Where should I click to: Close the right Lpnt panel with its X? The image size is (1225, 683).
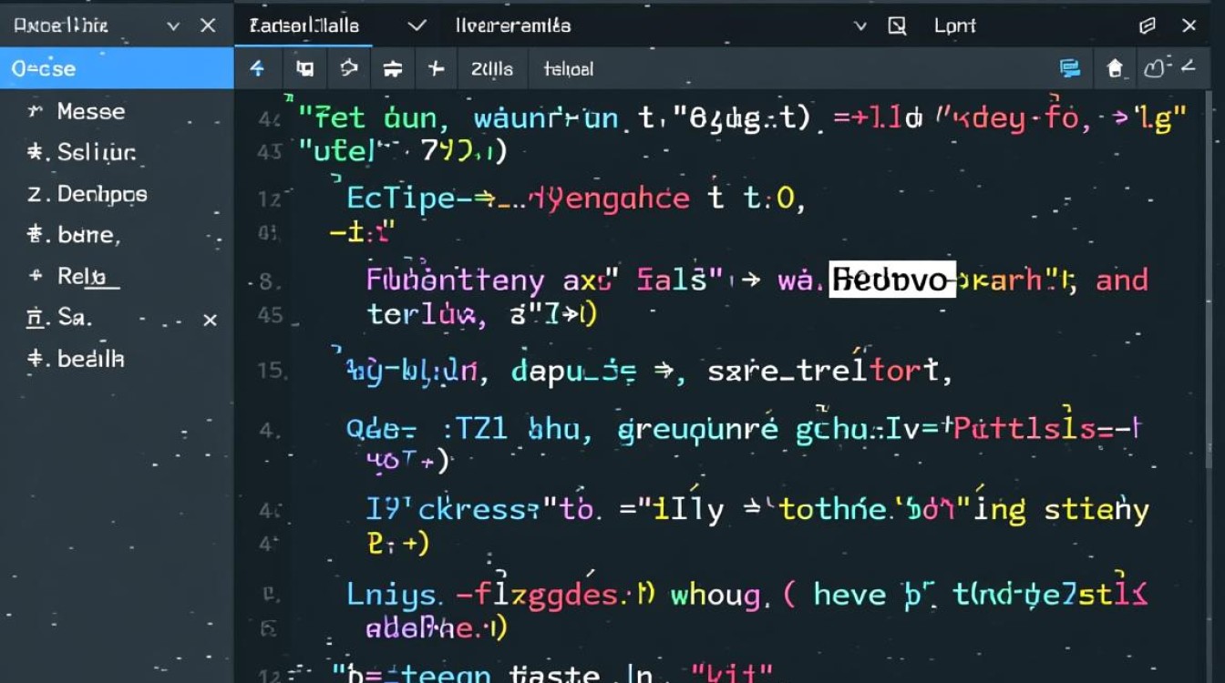(x=1189, y=25)
